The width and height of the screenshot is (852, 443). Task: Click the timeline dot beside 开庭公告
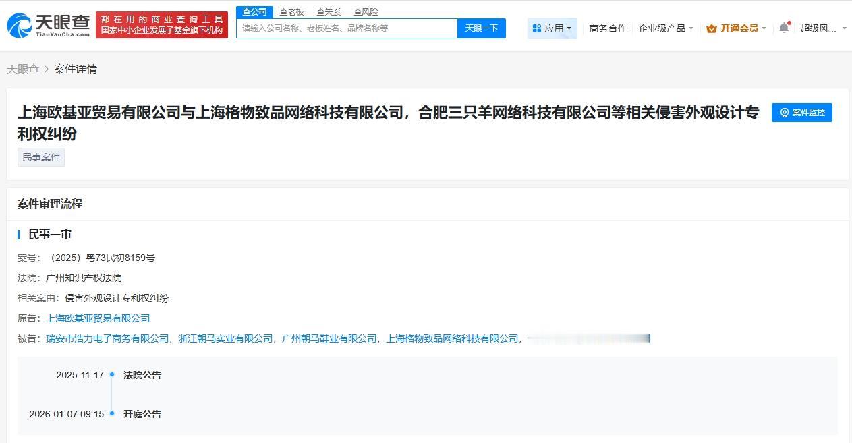pos(113,414)
